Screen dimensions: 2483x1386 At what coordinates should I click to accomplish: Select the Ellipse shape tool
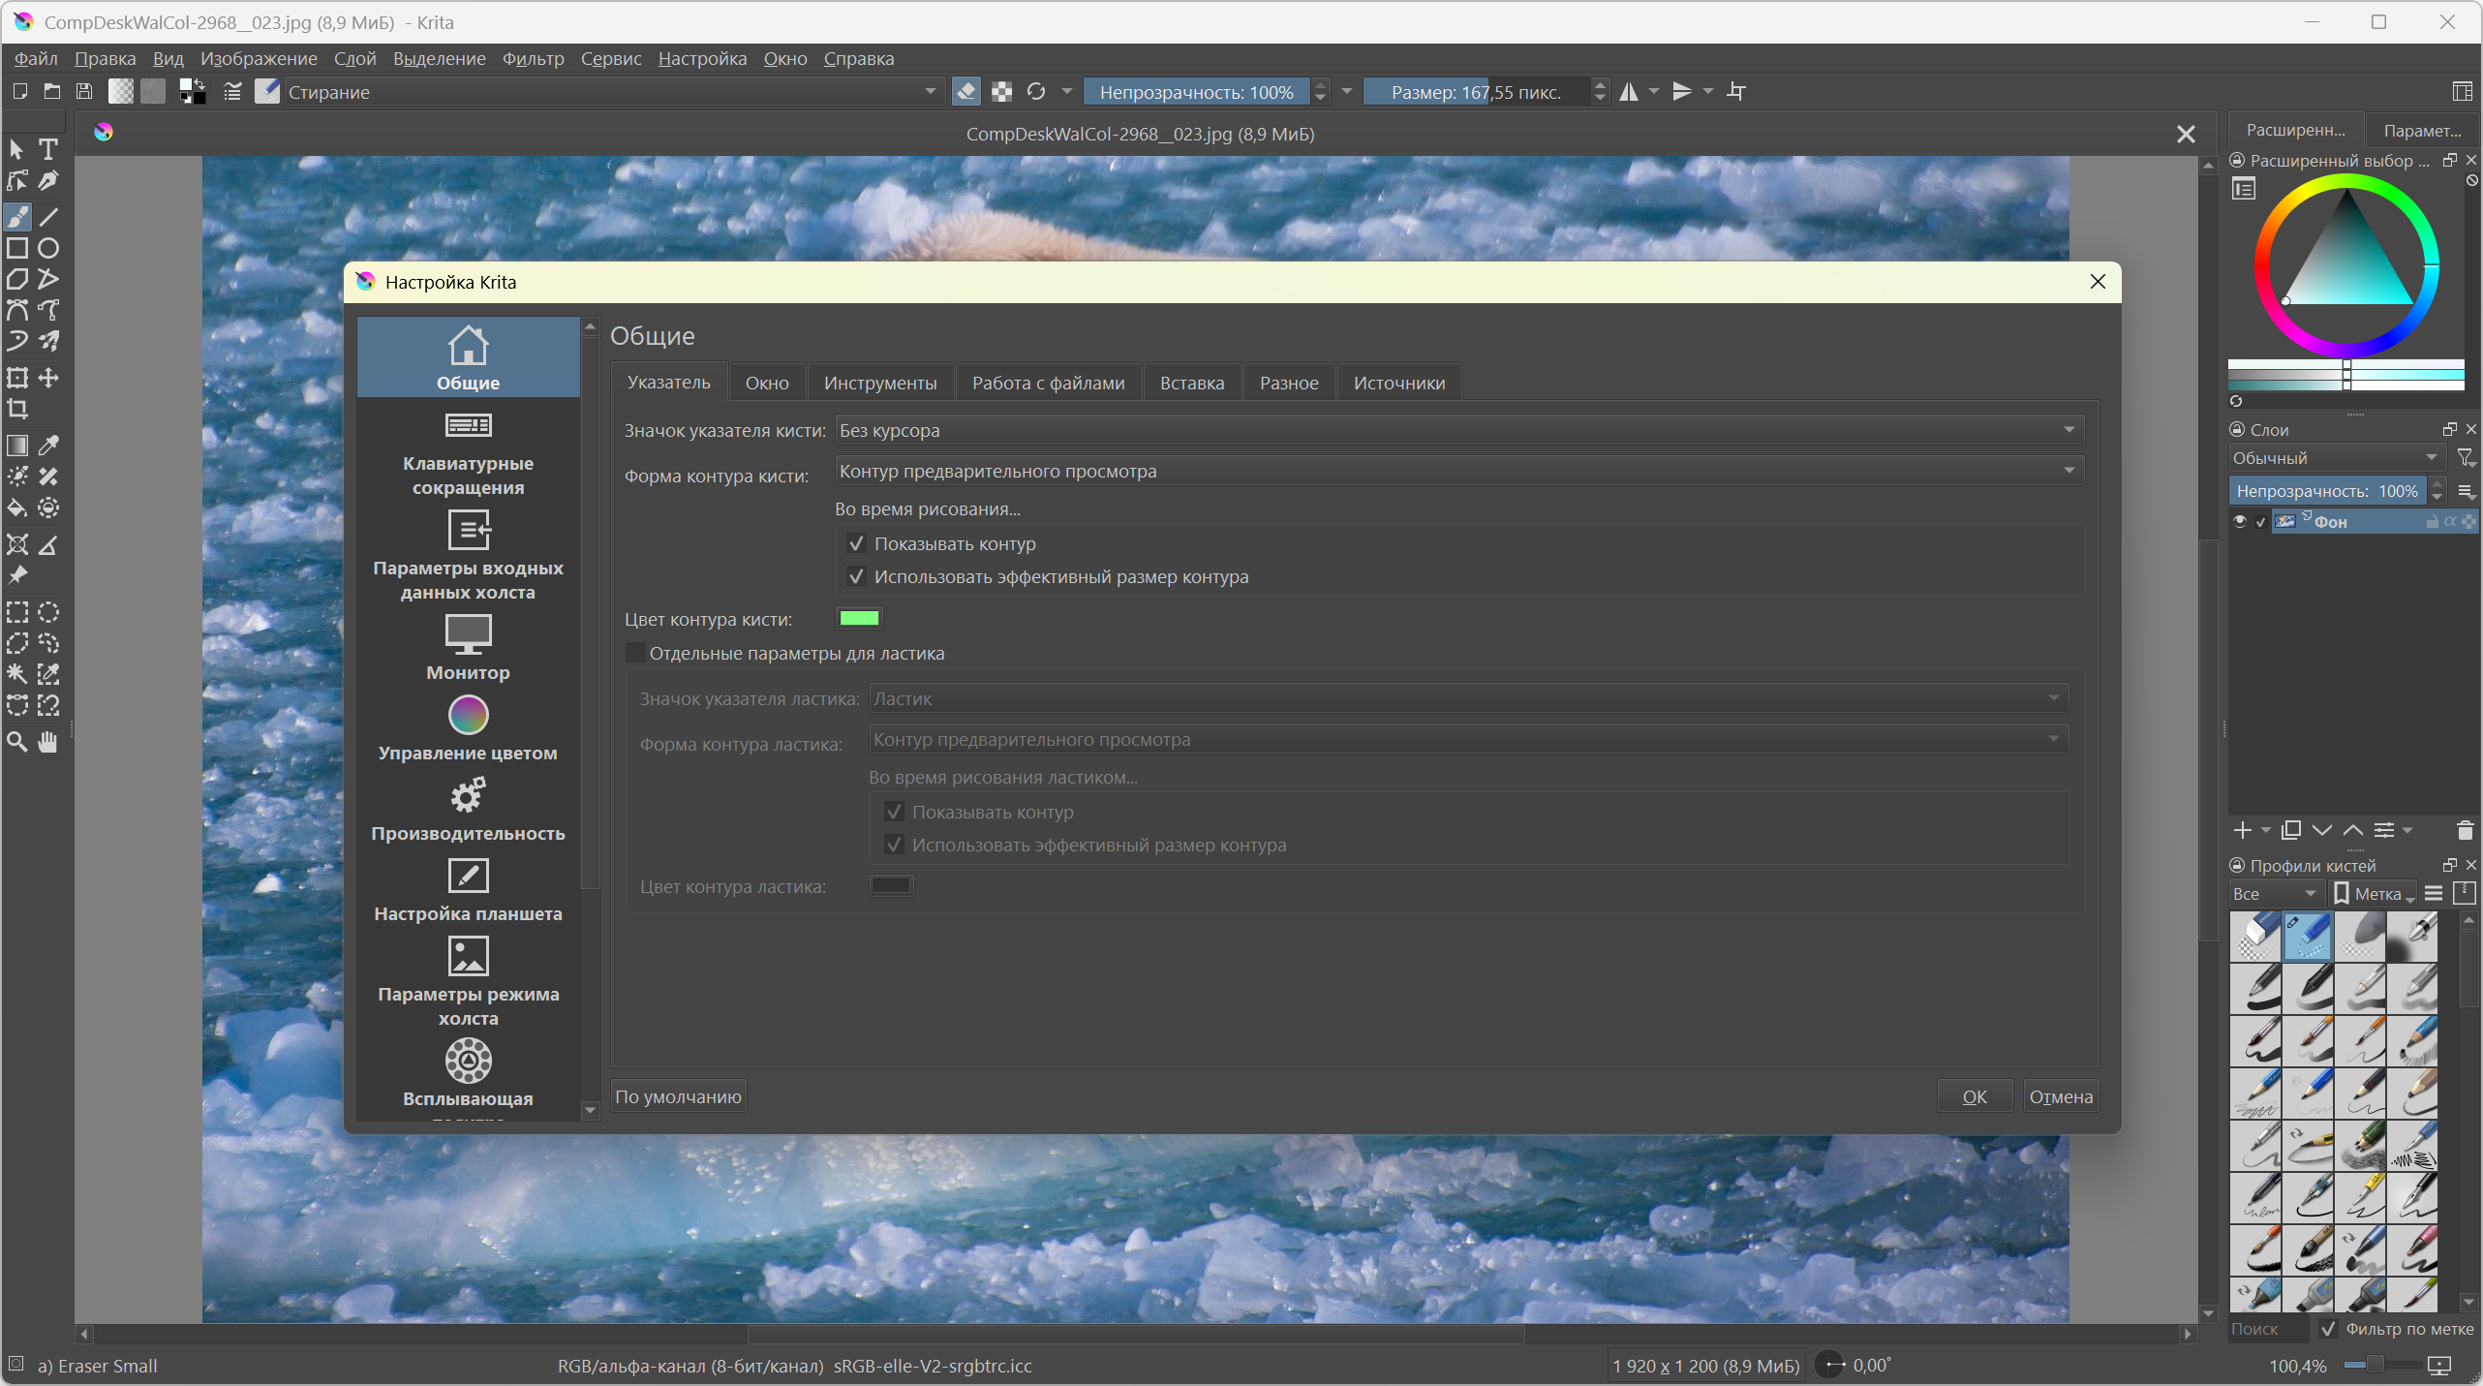[x=47, y=248]
